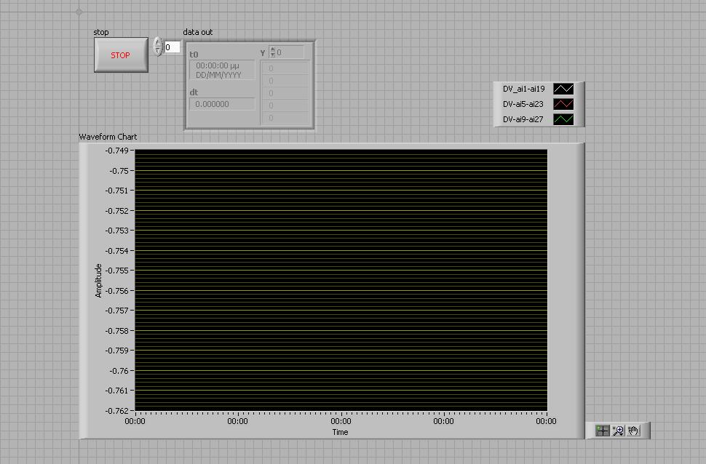The image size is (706, 464).
Task: Click the DV_ai1-ai19 legend label
Action: (523, 89)
